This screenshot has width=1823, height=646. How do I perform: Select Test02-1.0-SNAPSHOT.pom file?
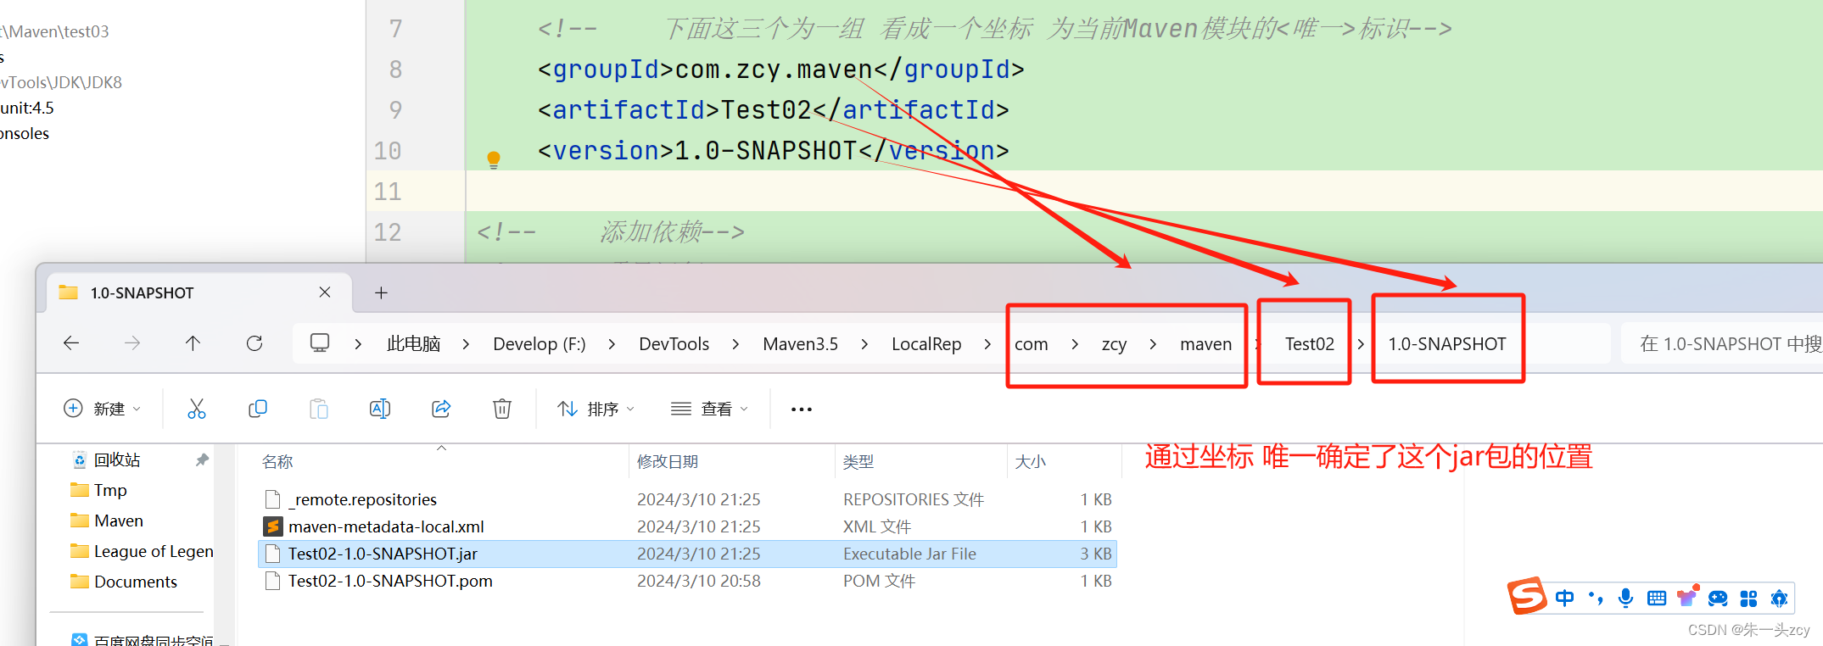coord(687,581)
